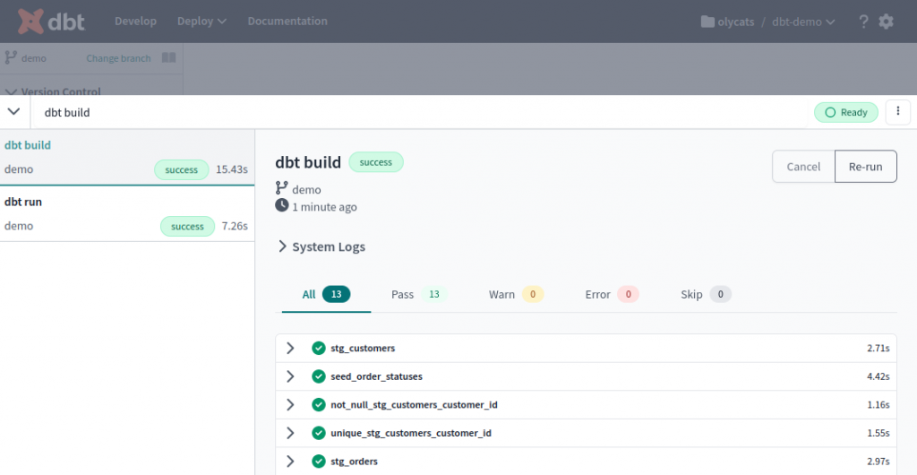This screenshot has width=917, height=475.
Task: Click the 1 minute ago timestamp
Action: 324,206
